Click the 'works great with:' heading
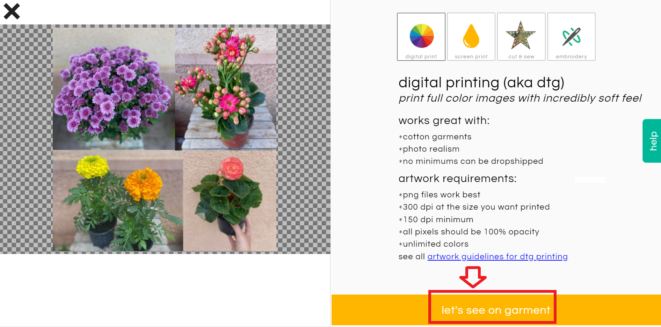Viewport: 661px width, 327px height. click(x=444, y=121)
